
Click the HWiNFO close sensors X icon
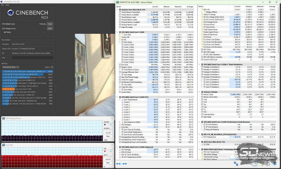275,164
